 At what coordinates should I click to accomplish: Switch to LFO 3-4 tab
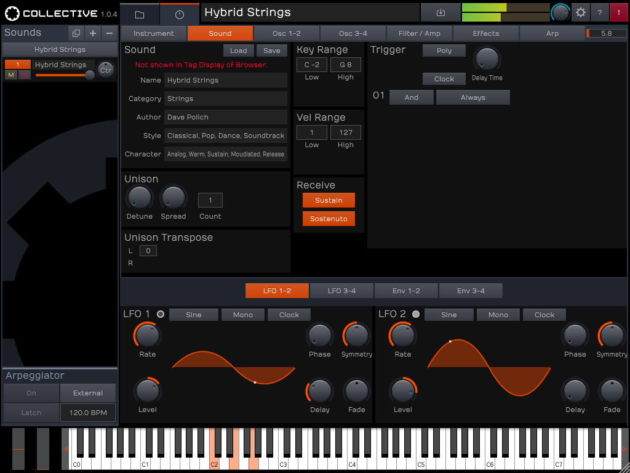[341, 291]
